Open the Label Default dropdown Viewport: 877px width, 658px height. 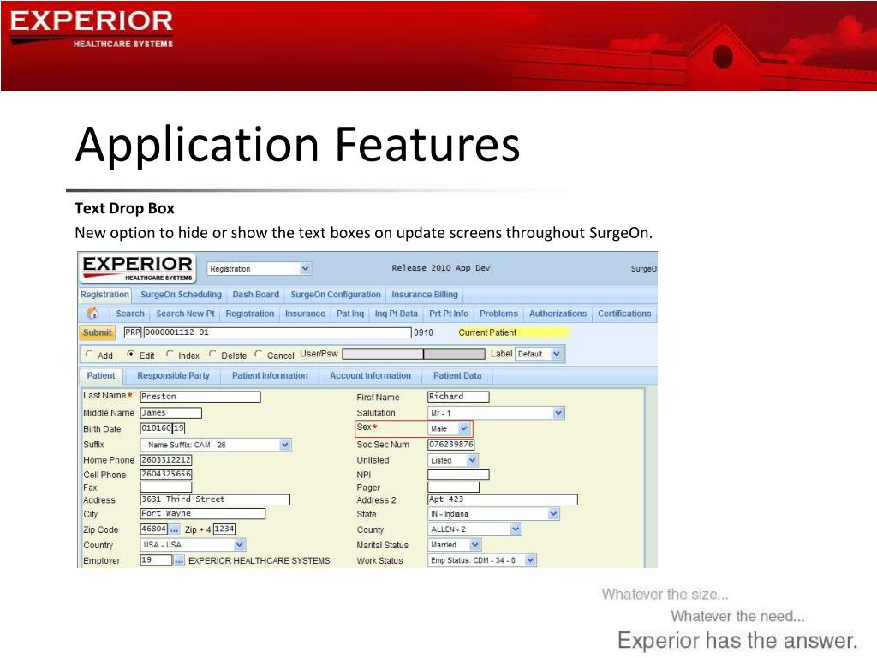539,354
